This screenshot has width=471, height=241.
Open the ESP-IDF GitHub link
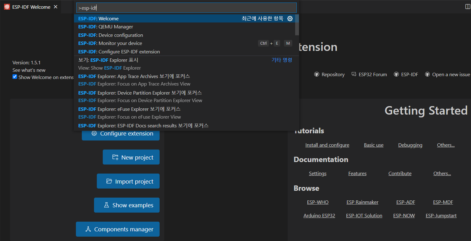[409, 75]
